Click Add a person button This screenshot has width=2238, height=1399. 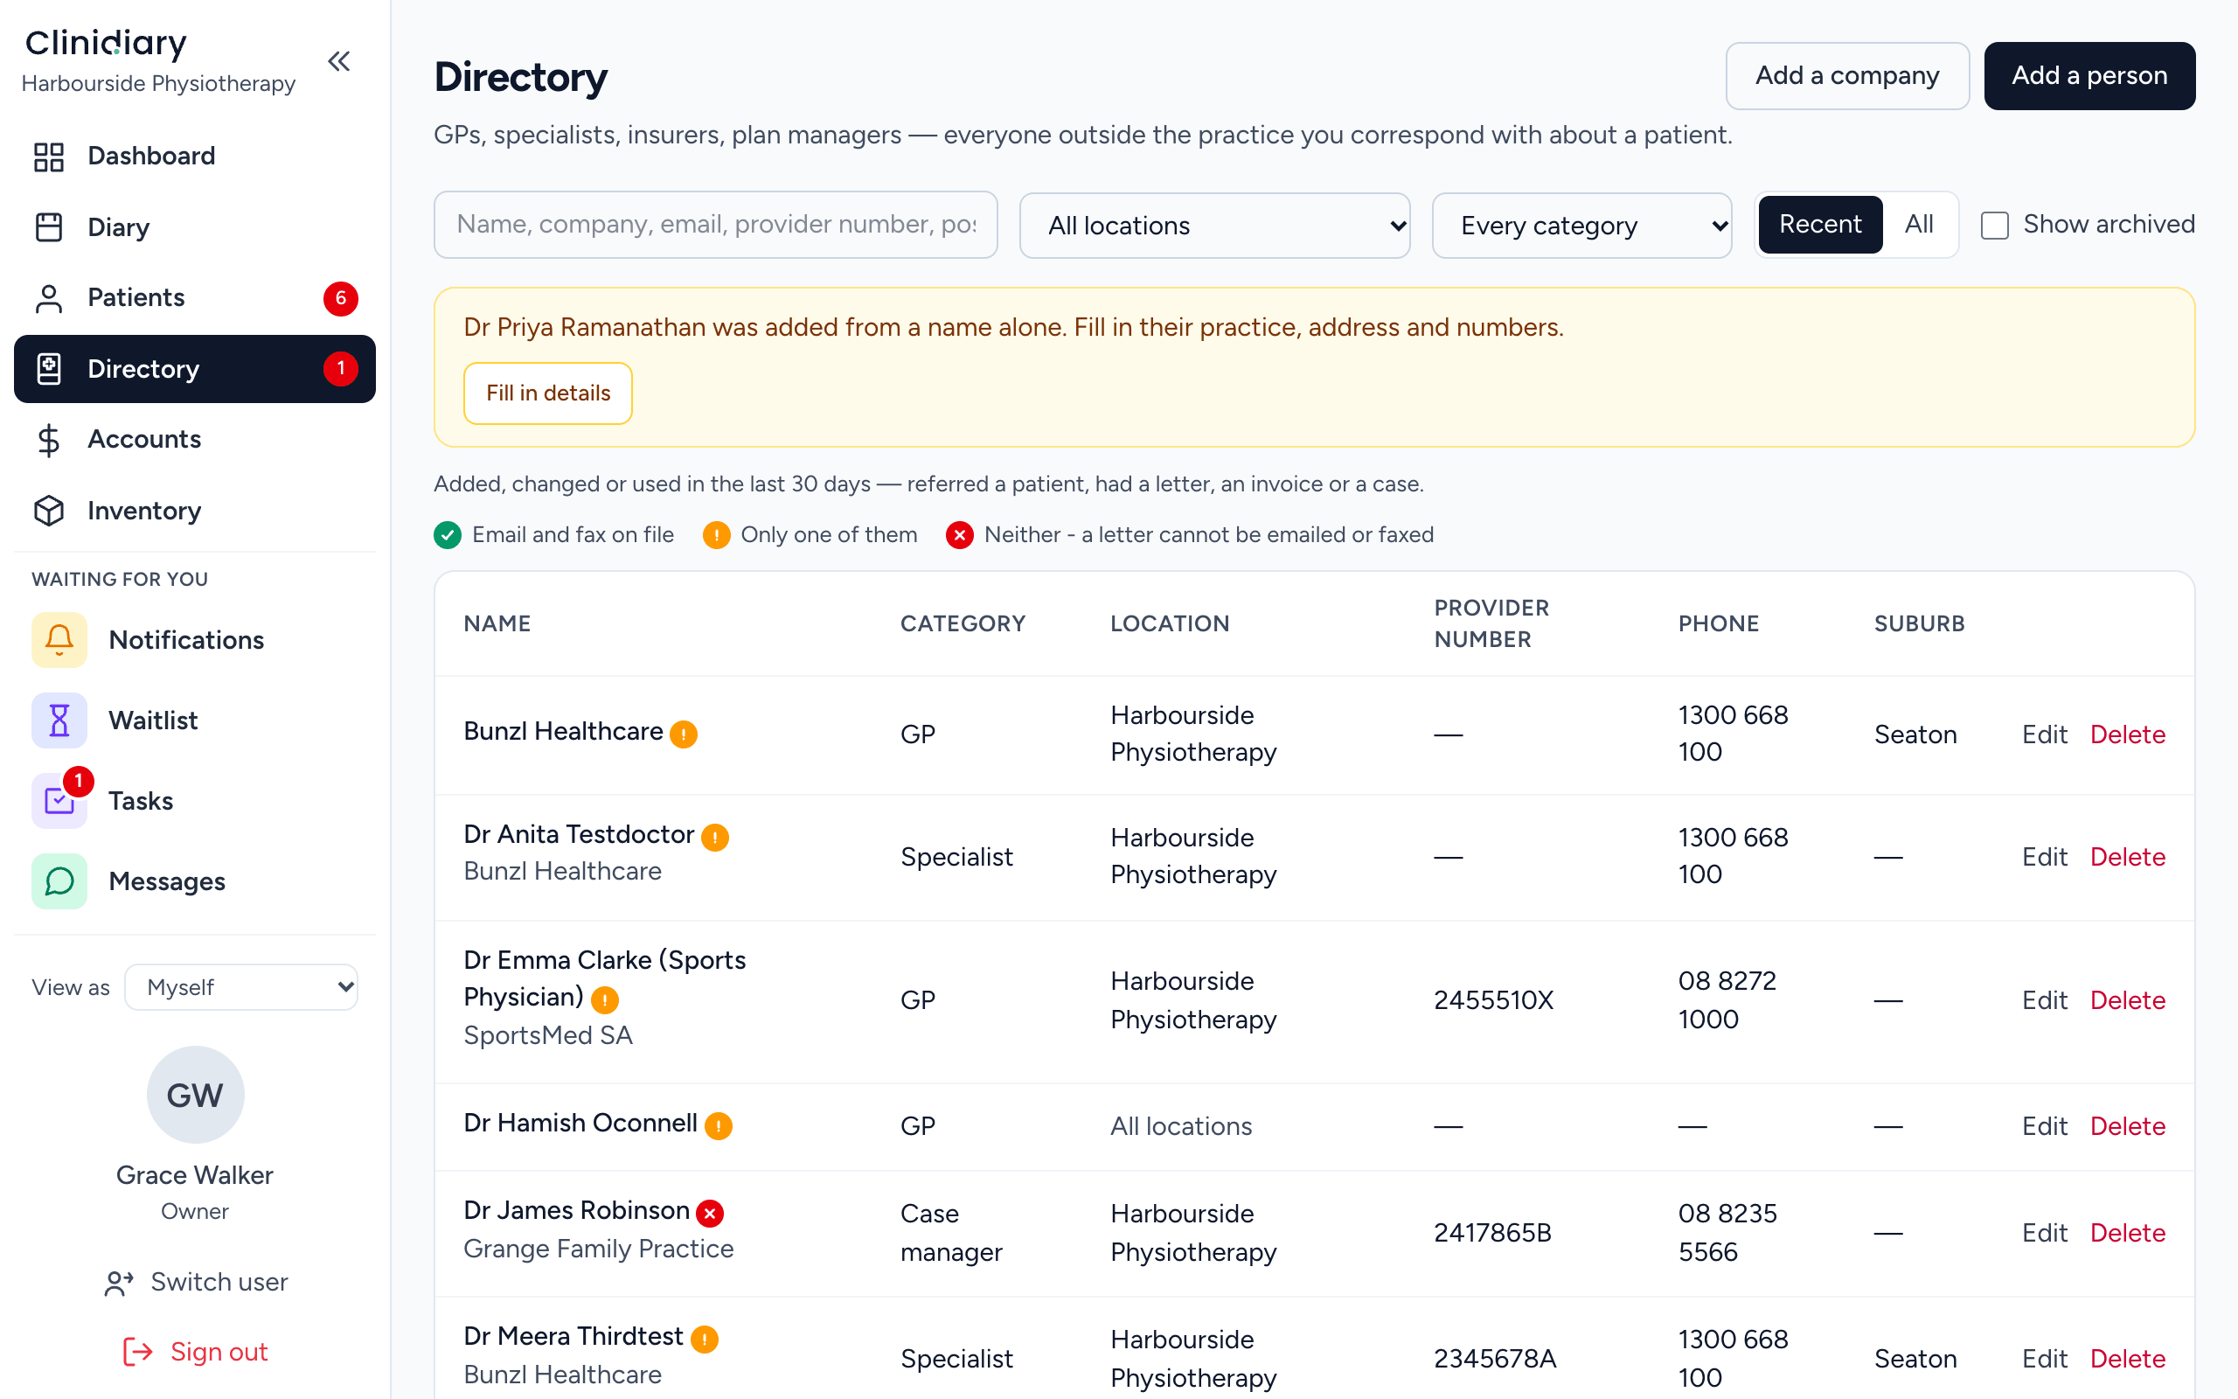(x=2089, y=76)
